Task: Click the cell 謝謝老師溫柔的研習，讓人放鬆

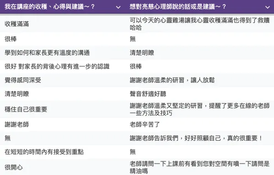Action: click(x=200, y=80)
